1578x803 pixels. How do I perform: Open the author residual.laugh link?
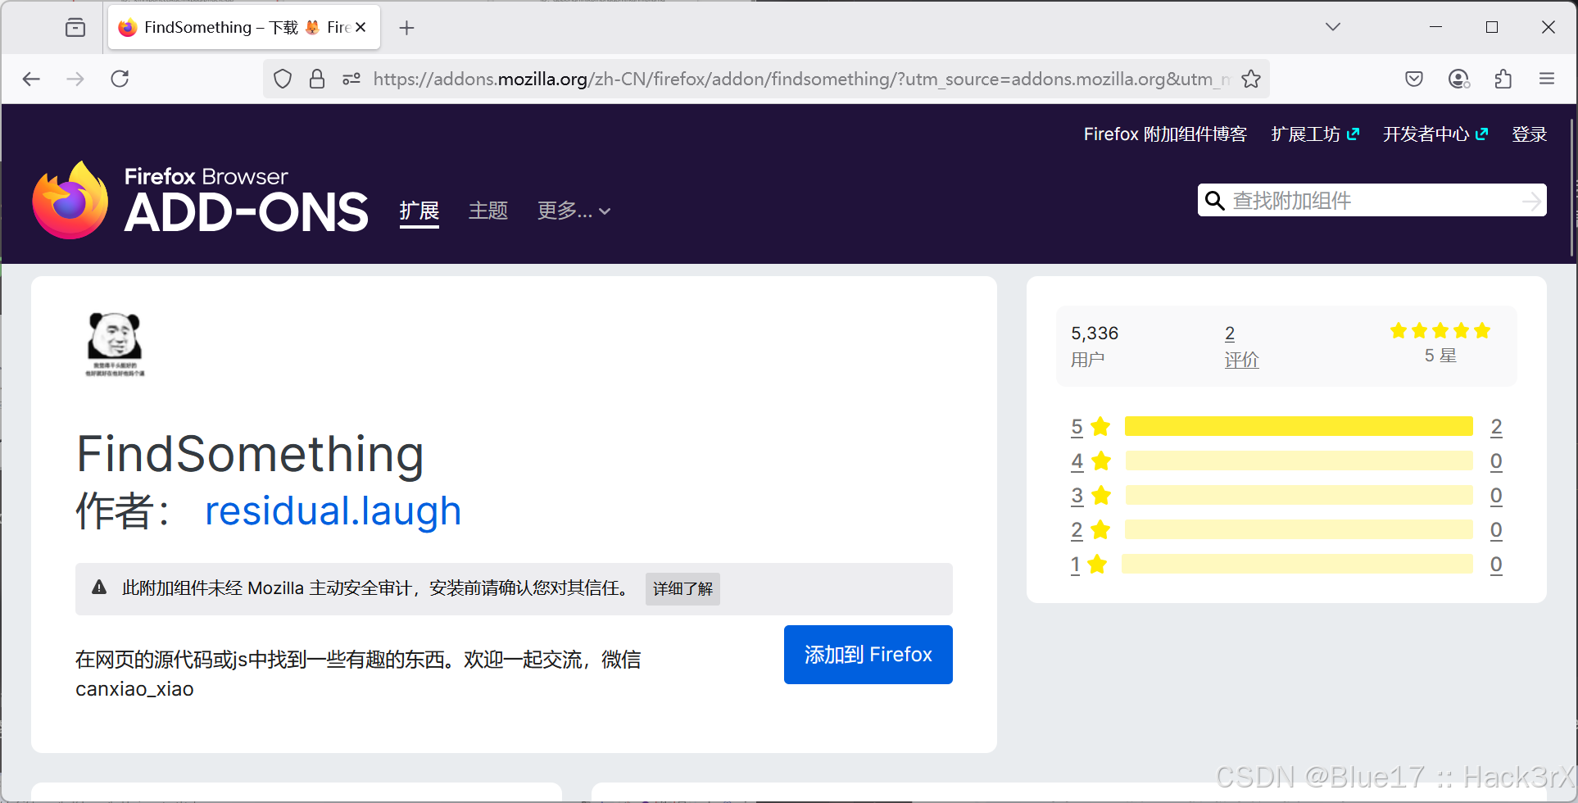(333, 510)
